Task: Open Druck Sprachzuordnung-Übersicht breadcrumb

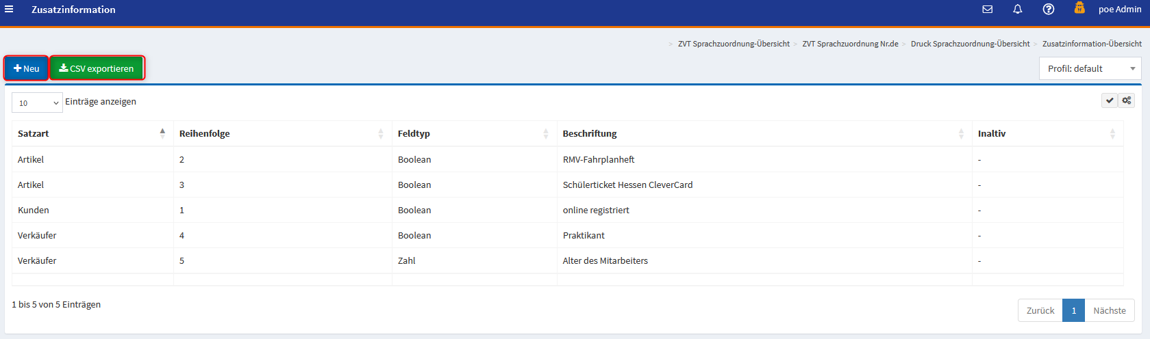Action: pyautogui.click(x=970, y=44)
